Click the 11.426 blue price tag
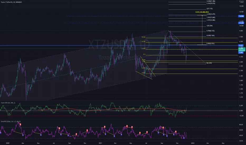Screen dimensions: 246x145 coord(241,23)
